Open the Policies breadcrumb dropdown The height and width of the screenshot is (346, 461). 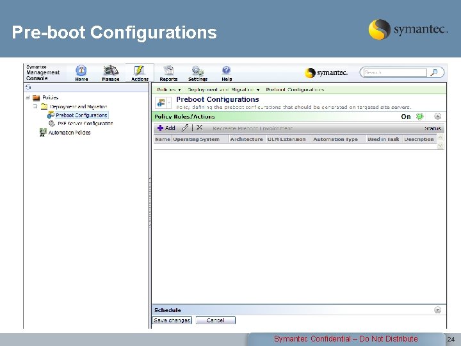click(179, 90)
